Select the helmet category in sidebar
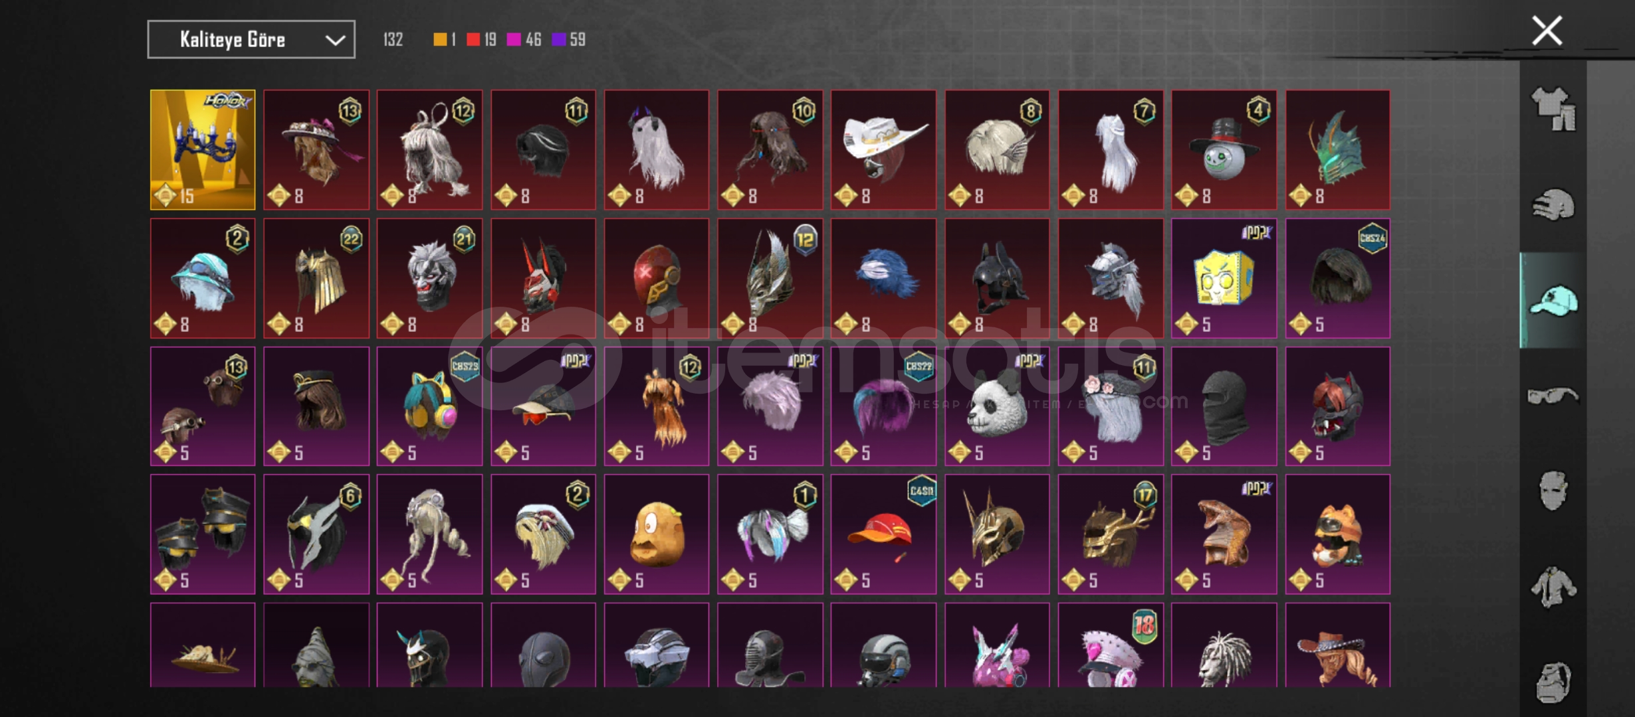 pyautogui.click(x=1553, y=204)
